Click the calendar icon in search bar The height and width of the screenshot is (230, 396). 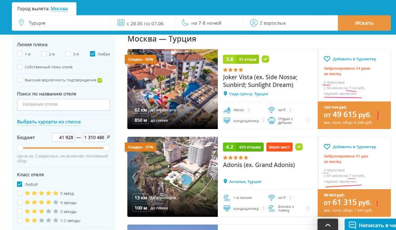121,23
